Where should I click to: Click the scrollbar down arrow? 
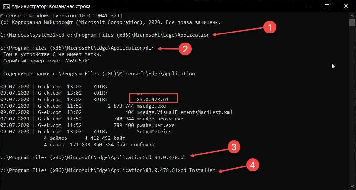coord(352,187)
